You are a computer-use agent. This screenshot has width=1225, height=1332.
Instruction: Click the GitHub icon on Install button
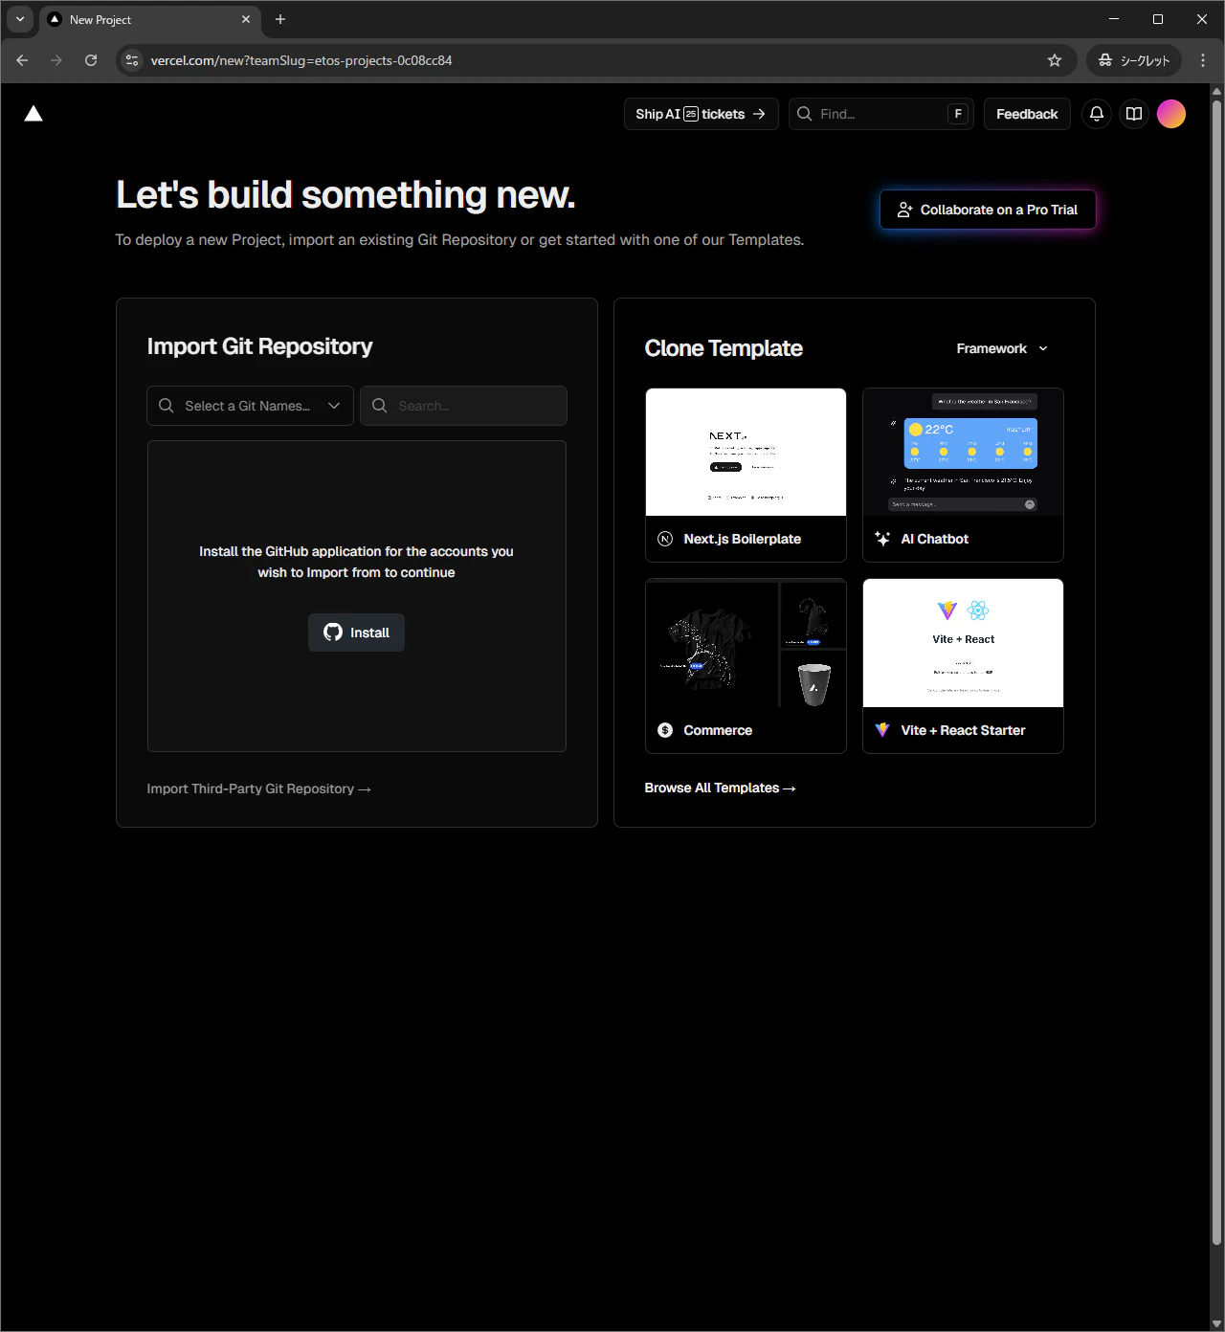click(333, 633)
